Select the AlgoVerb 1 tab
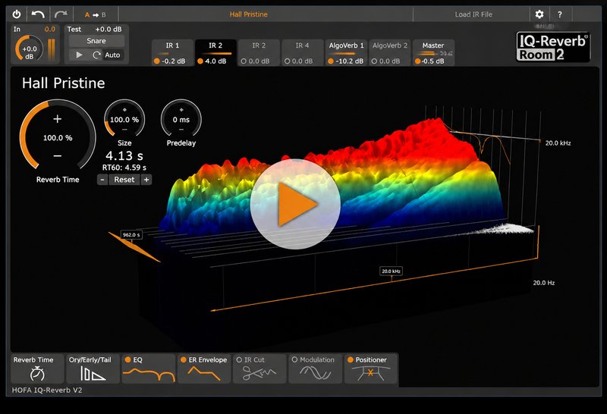The image size is (607, 414). click(346, 52)
